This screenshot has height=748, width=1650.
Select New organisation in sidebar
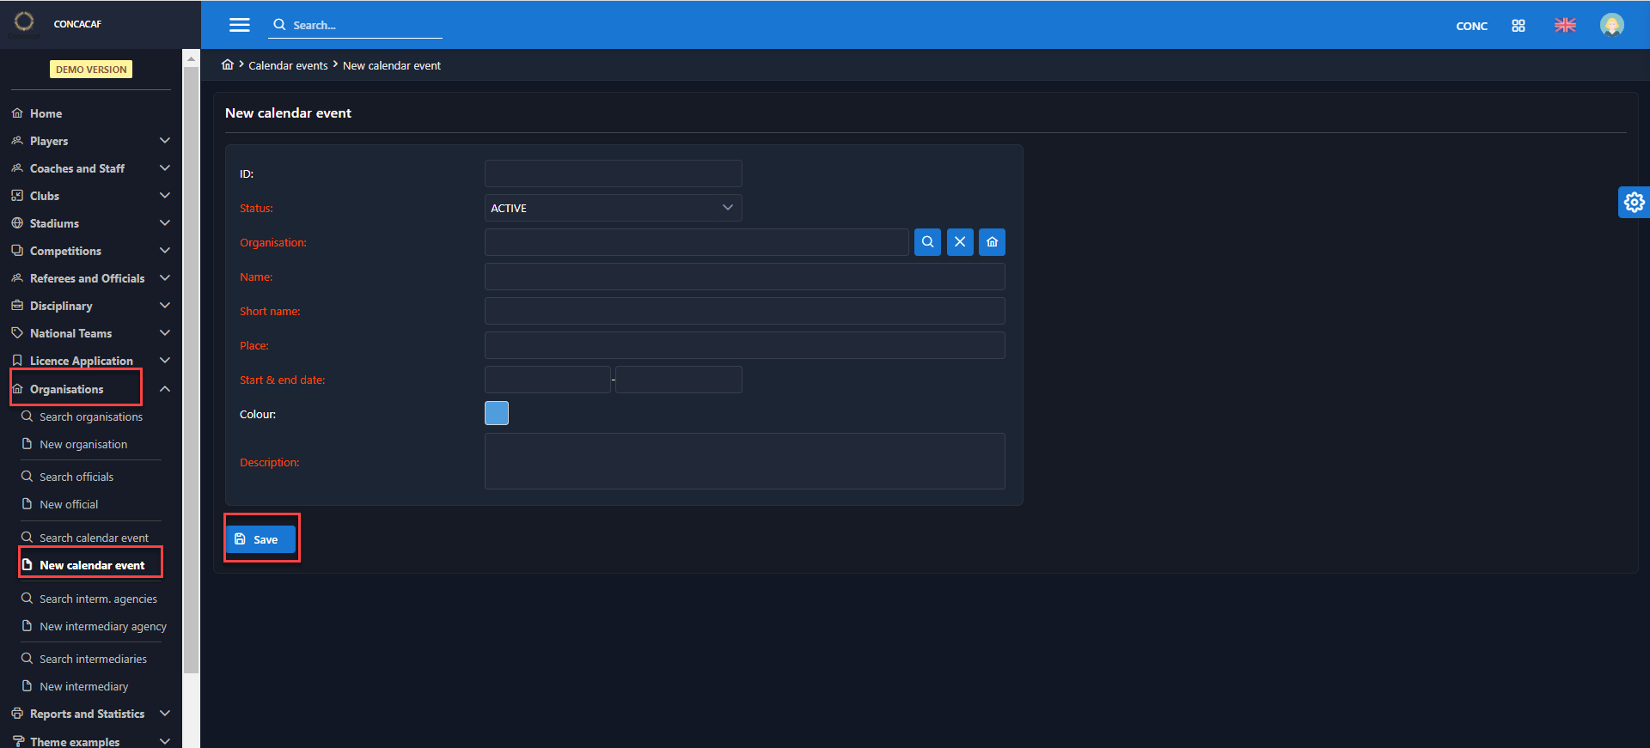[x=83, y=444]
